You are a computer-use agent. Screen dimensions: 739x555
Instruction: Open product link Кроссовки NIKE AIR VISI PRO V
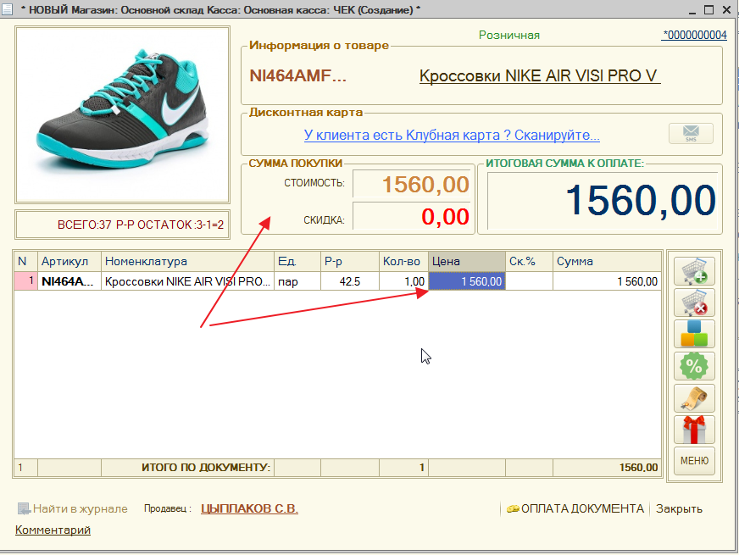point(540,76)
